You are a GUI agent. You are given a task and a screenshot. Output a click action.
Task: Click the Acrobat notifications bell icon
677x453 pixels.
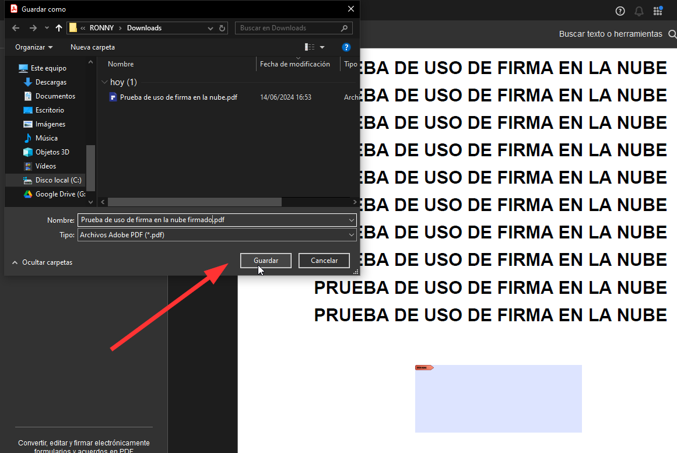[639, 11]
